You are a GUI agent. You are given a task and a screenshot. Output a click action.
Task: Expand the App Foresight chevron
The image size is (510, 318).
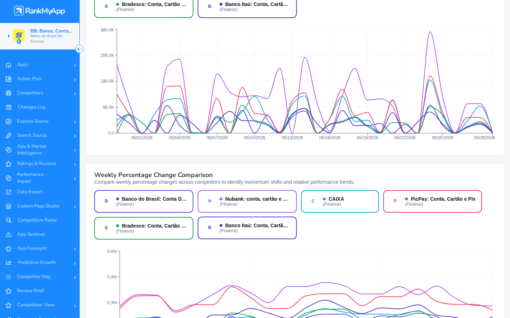pyautogui.click(x=75, y=249)
